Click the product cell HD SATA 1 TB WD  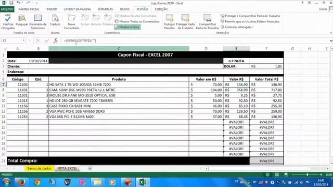tap(119, 84)
